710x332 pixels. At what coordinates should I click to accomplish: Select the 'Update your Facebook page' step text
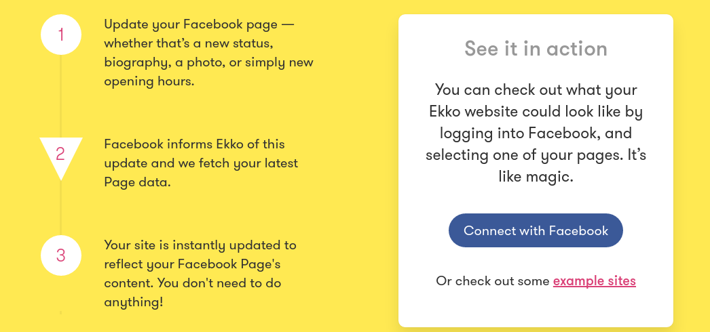coord(208,53)
